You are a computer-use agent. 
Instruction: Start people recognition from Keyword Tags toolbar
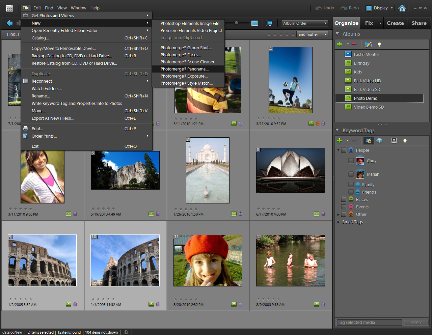click(394, 141)
